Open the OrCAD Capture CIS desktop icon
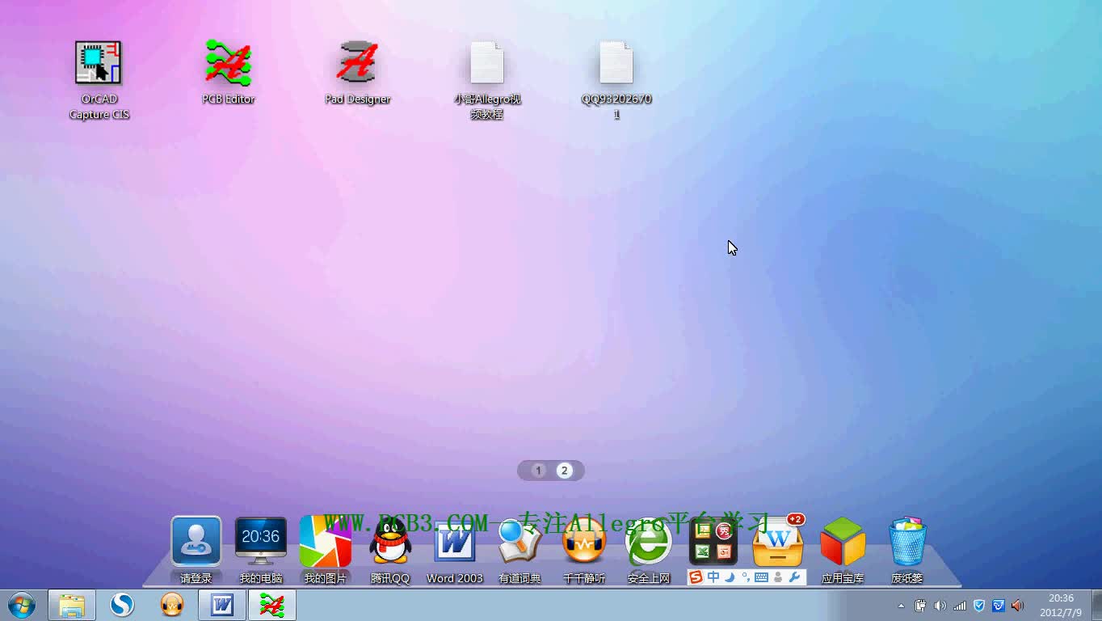 [x=99, y=80]
